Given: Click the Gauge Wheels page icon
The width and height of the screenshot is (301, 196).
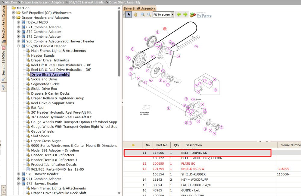Looking at the screenshot, I should 28,131.
